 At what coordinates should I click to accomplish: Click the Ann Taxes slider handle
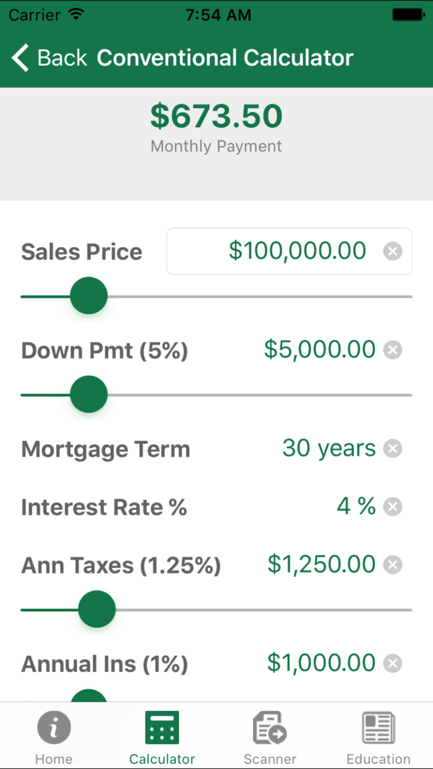pos(96,609)
